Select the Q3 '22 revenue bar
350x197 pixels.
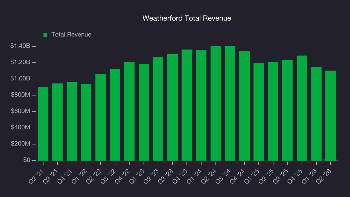[x=115, y=115]
